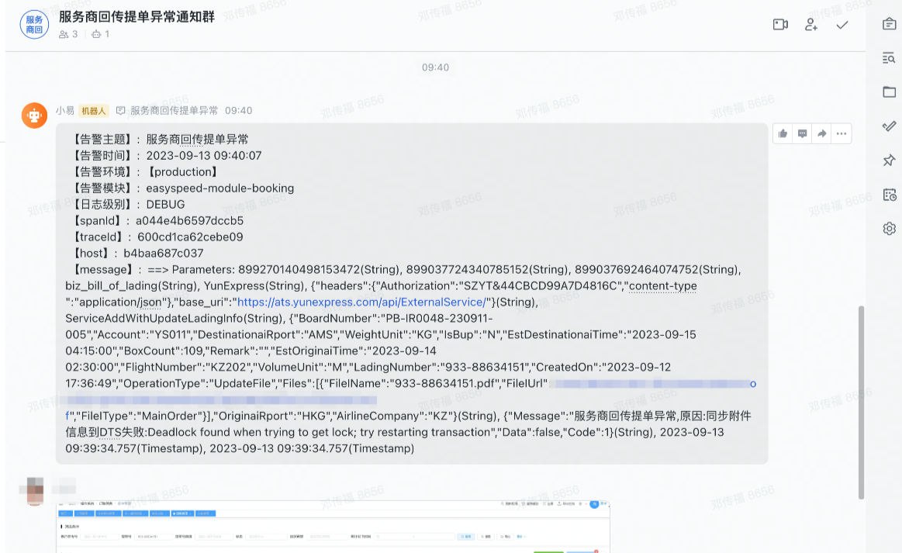Click the briefcase icon in the right sidebar
Image resolution: width=902 pixels, height=553 pixels.
890,23
